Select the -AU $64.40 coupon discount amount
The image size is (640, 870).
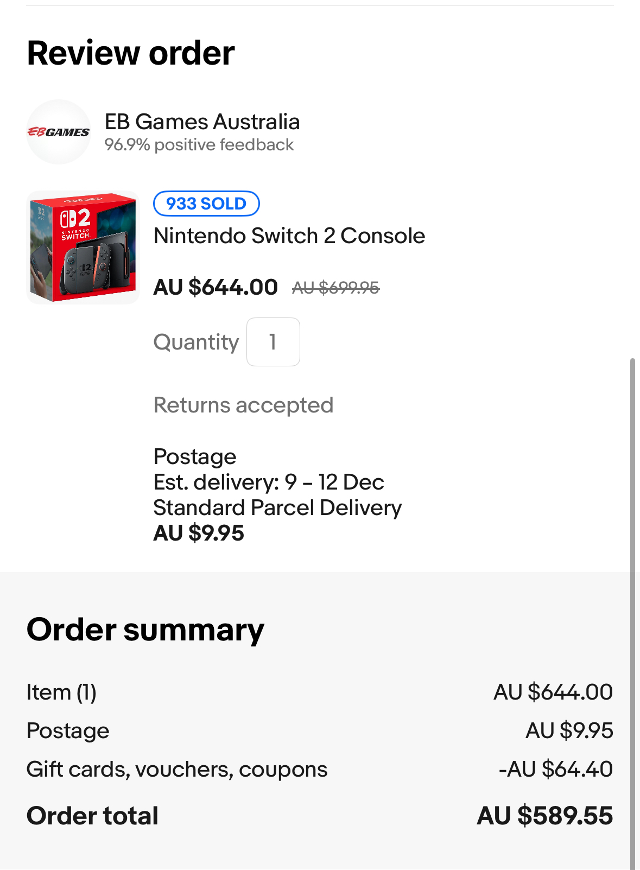556,769
